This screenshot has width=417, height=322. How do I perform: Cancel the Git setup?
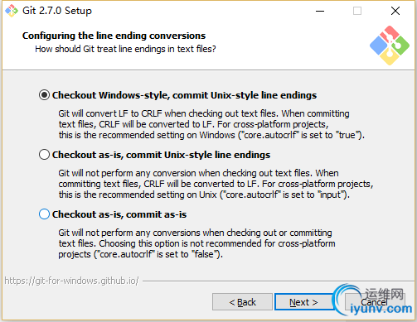click(375, 302)
